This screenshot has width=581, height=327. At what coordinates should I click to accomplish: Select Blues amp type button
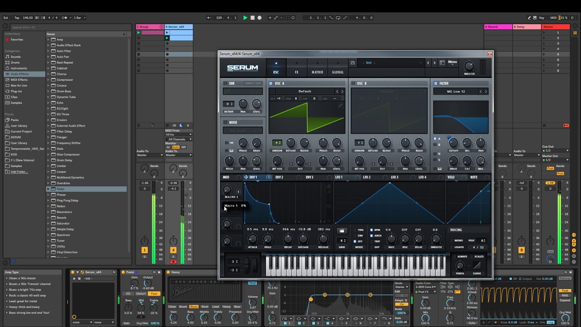194,307
